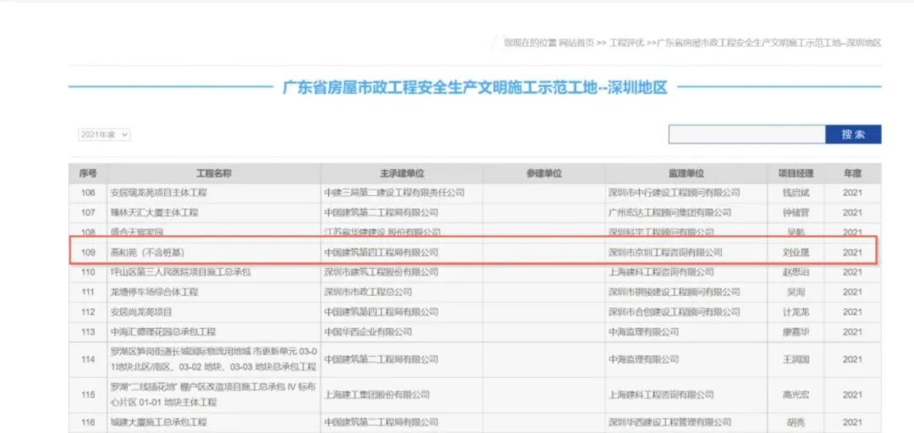
Task: Click project manager 计龙龙
Action: pyautogui.click(x=796, y=312)
